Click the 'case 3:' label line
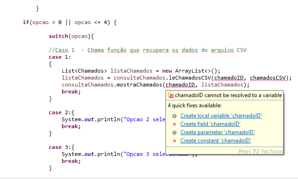Screen dimensions: 298x179 click(x=61, y=148)
